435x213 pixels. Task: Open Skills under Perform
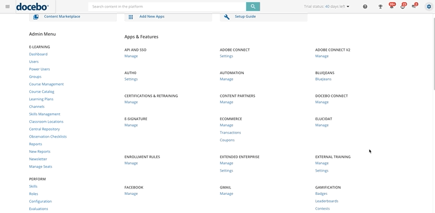pos(33,186)
